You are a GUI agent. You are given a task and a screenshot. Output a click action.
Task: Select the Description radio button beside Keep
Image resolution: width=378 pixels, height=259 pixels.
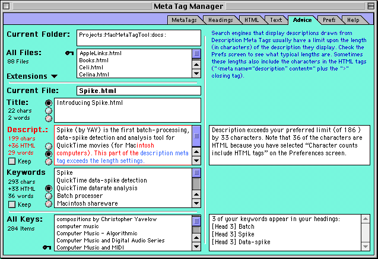pyautogui.click(x=49, y=162)
